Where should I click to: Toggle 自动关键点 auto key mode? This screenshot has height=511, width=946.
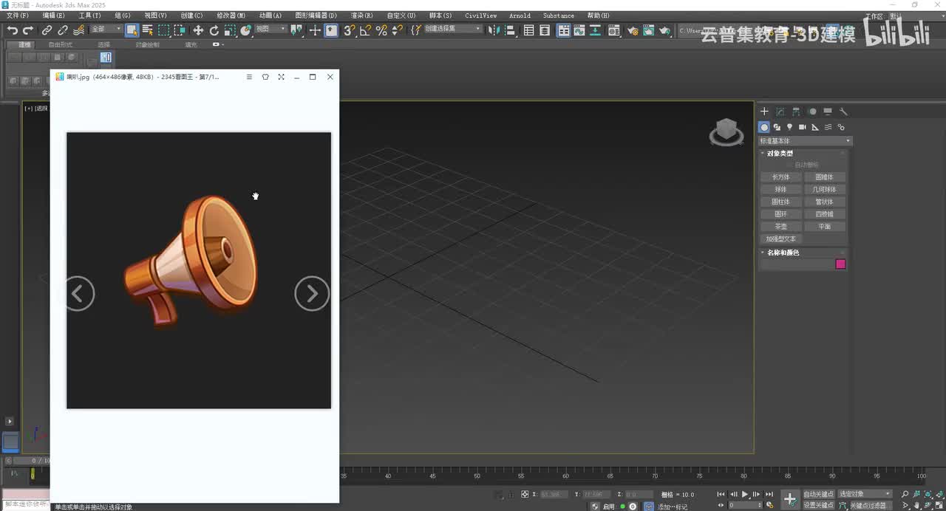click(818, 494)
